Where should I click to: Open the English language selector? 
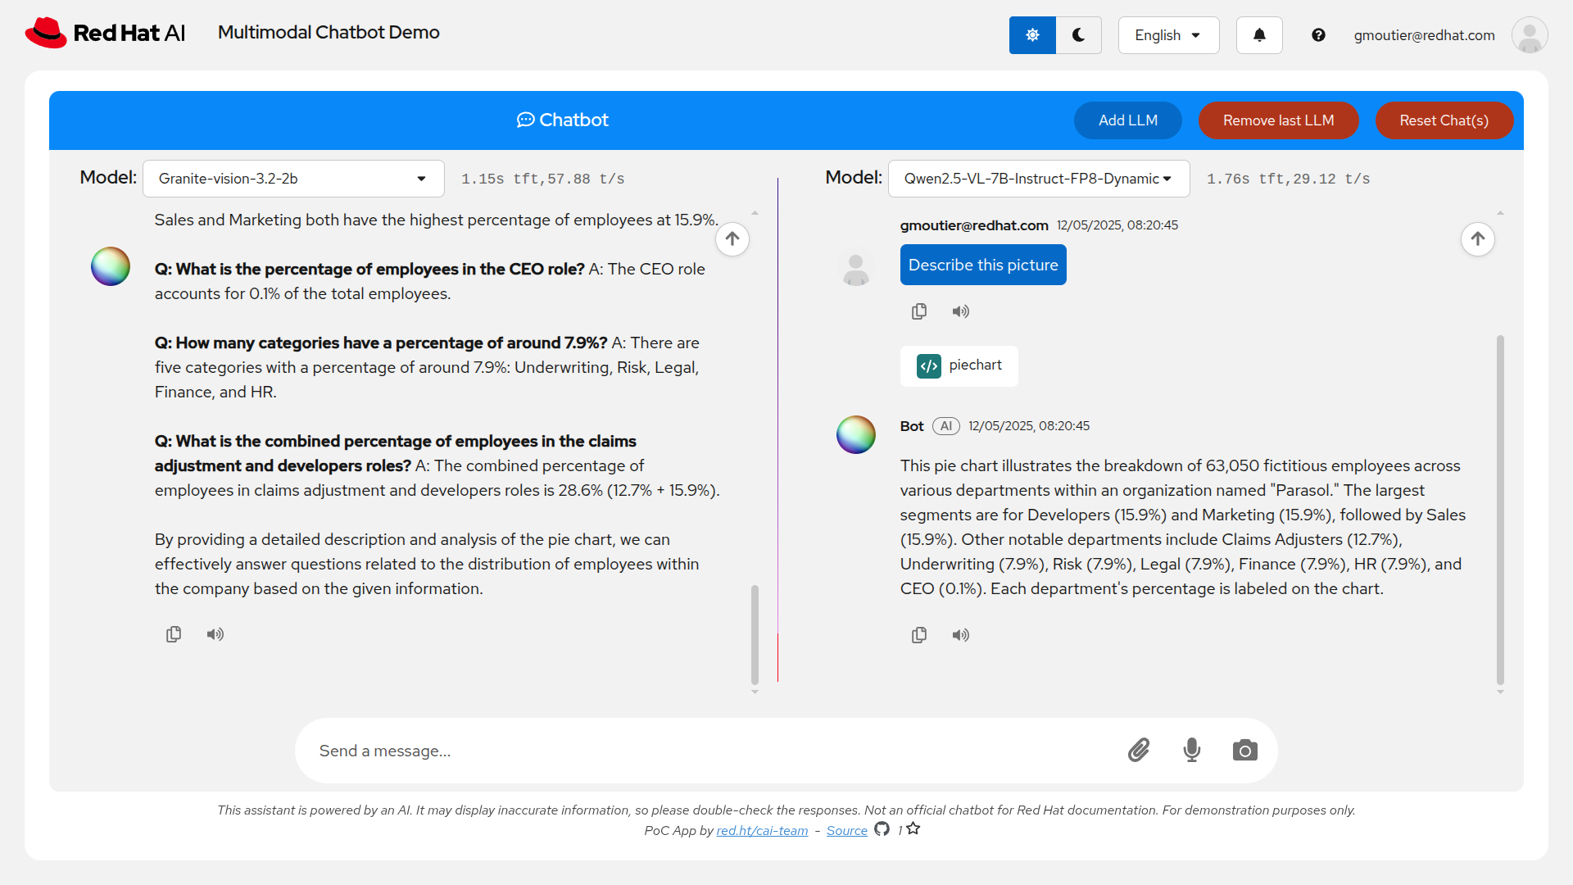point(1168,34)
